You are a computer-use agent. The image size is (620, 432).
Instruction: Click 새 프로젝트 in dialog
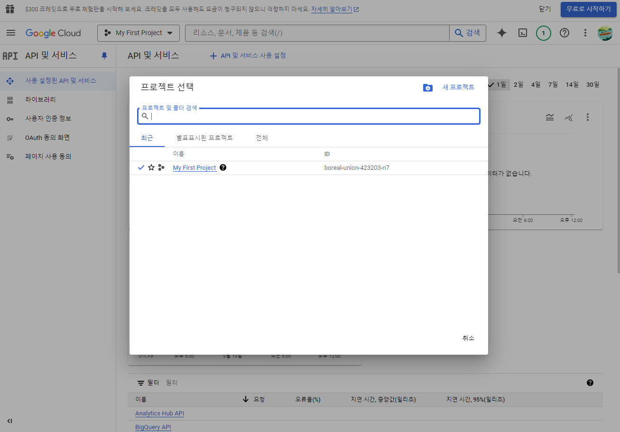[x=458, y=87]
